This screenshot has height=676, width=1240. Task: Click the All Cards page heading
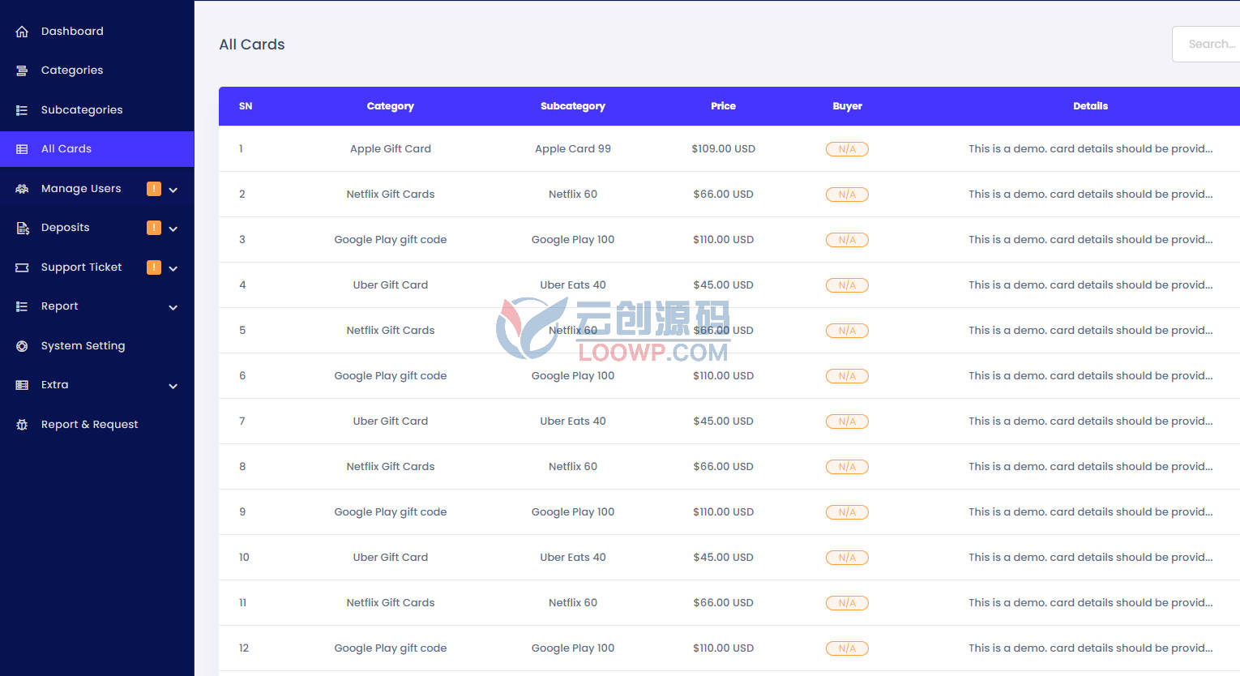tap(252, 45)
